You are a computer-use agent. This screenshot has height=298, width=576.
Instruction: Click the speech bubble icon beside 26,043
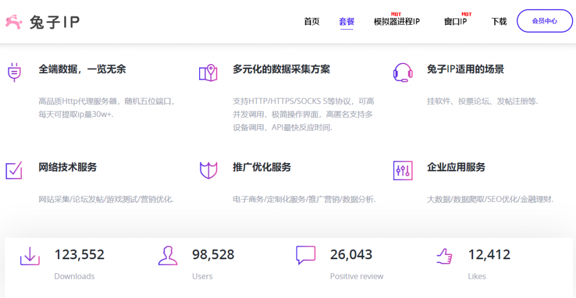pos(305,255)
